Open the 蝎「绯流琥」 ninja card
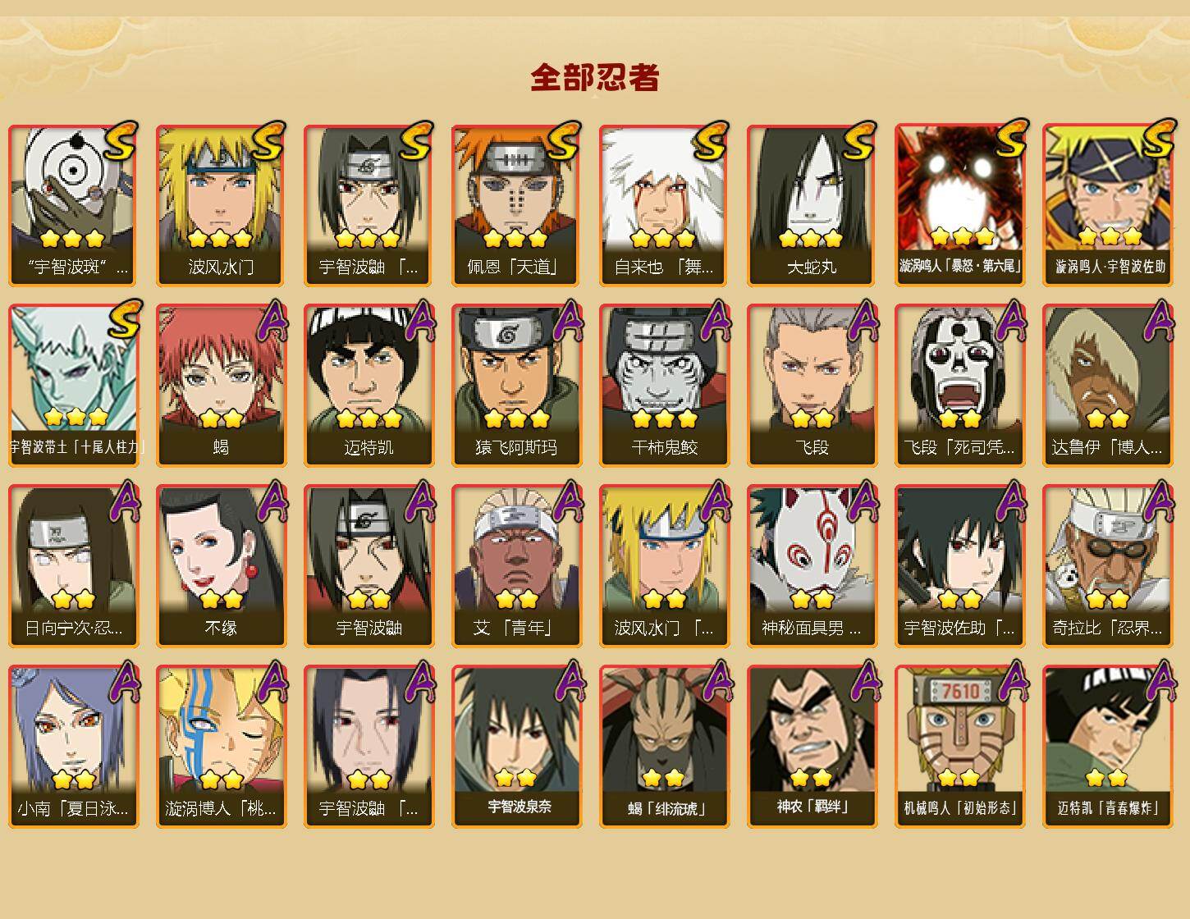This screenshot has width=1190, height=919. (664, 747)
